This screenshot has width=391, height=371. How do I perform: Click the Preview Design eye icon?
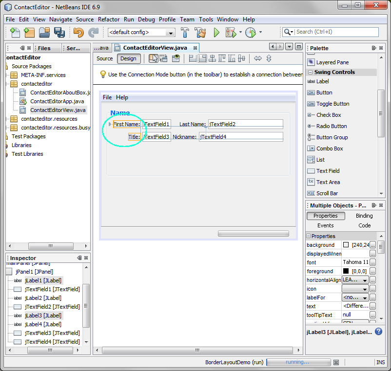click(x=176, y=58)
